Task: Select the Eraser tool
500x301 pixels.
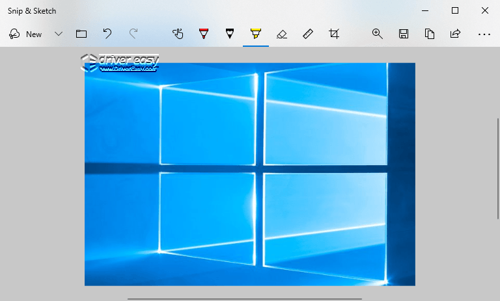Action: tap(282, 34)
